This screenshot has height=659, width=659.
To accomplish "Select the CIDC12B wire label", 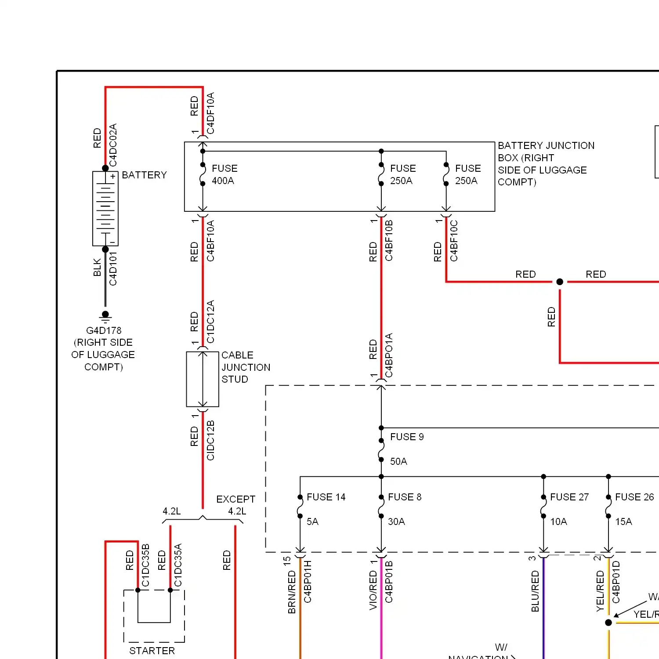I will [x=210, y=440].
